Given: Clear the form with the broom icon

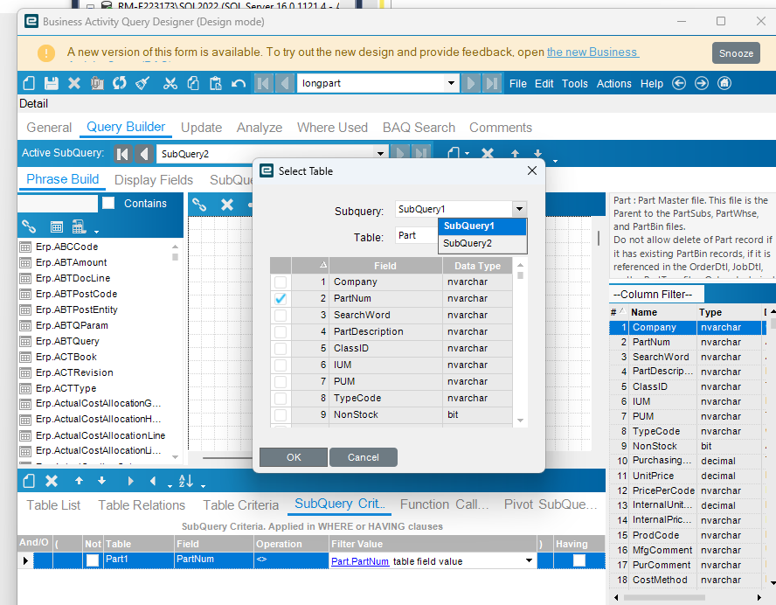Looking at the screenshot, I should (x=142, y=83).
